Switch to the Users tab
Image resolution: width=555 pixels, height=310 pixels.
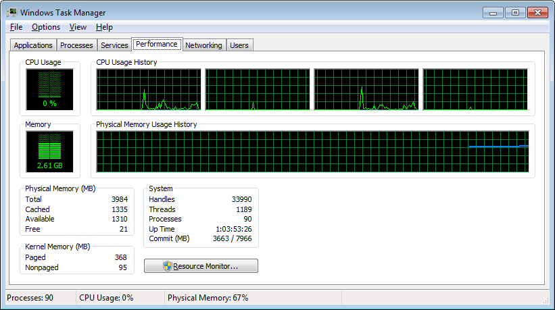tap(239, 45)
